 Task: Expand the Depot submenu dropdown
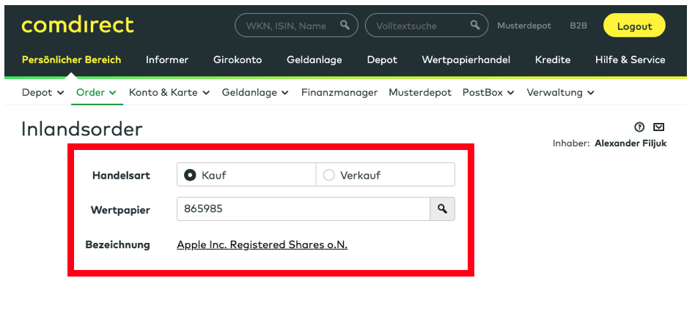pyautogui.click(x=43, y=92)
